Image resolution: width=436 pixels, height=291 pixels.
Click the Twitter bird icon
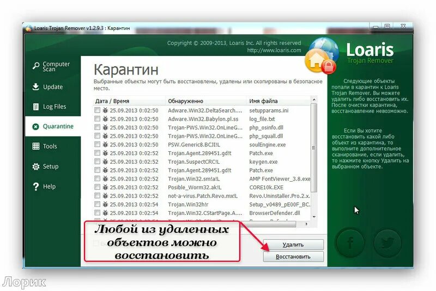[387, 242]
